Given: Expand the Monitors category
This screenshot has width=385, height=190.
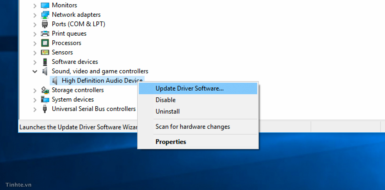Looking at the screenshot, I should click(34, 5).
